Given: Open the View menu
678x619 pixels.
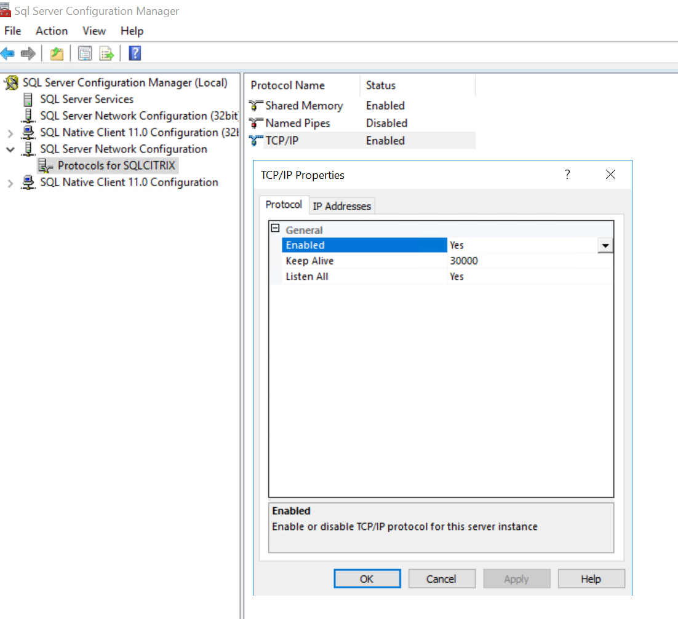Looking at the screenshot, I should (94, 31).
